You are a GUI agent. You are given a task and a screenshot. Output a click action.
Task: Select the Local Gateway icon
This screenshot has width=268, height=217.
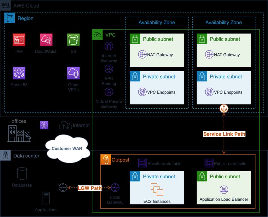pyautogui.click(x=115, y=187)
